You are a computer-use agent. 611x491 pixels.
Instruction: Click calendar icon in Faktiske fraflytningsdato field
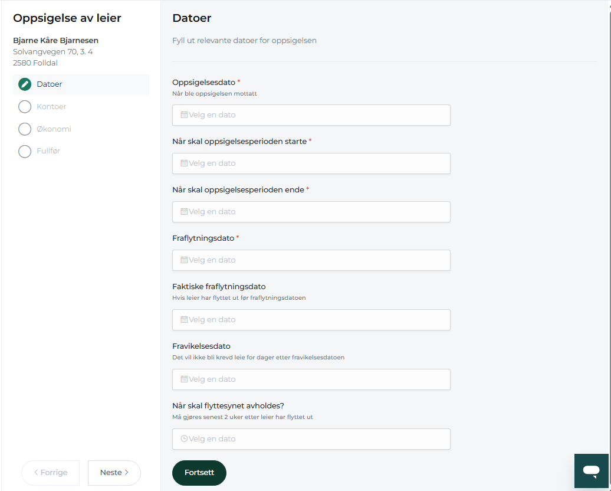pos(184,320)
